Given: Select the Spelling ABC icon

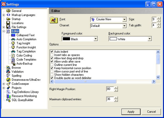Looking at the screenshot, I should (x=8, y=76).
